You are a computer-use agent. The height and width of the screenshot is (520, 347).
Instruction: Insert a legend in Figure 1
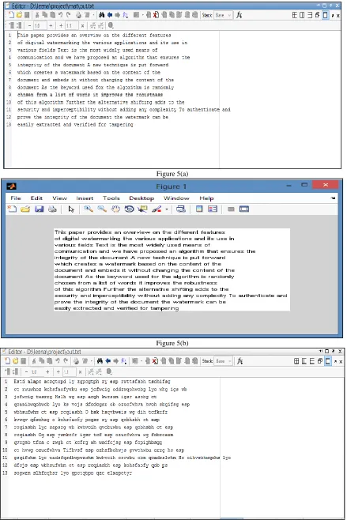tap(213, 209)
